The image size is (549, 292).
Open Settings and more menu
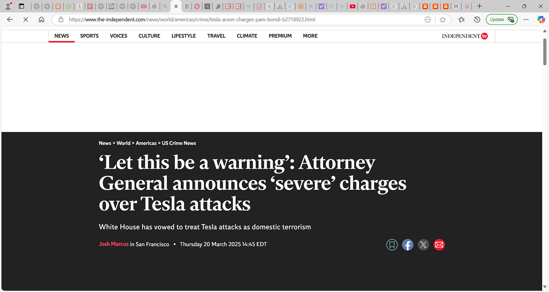coord(526,20)
